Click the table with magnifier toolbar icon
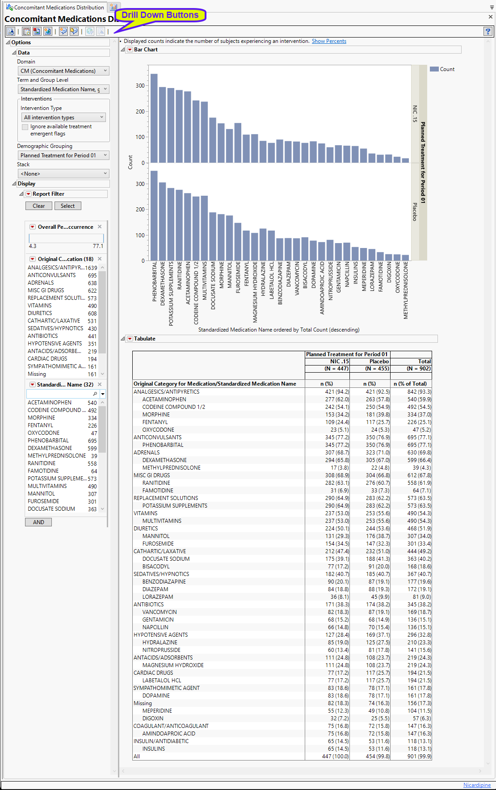The image size is (496, 790). [x=26, y=31]
